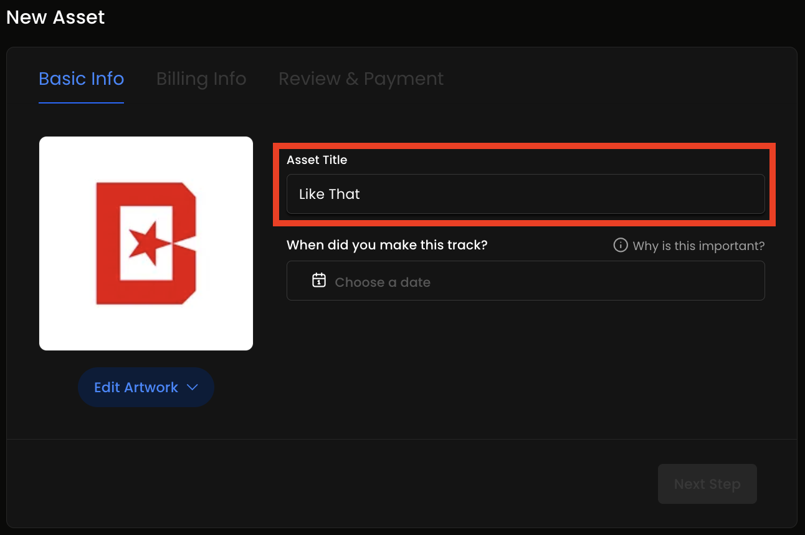Click the New Asset page heading
Screen dimensions: 805x535
tap(55, 17)
